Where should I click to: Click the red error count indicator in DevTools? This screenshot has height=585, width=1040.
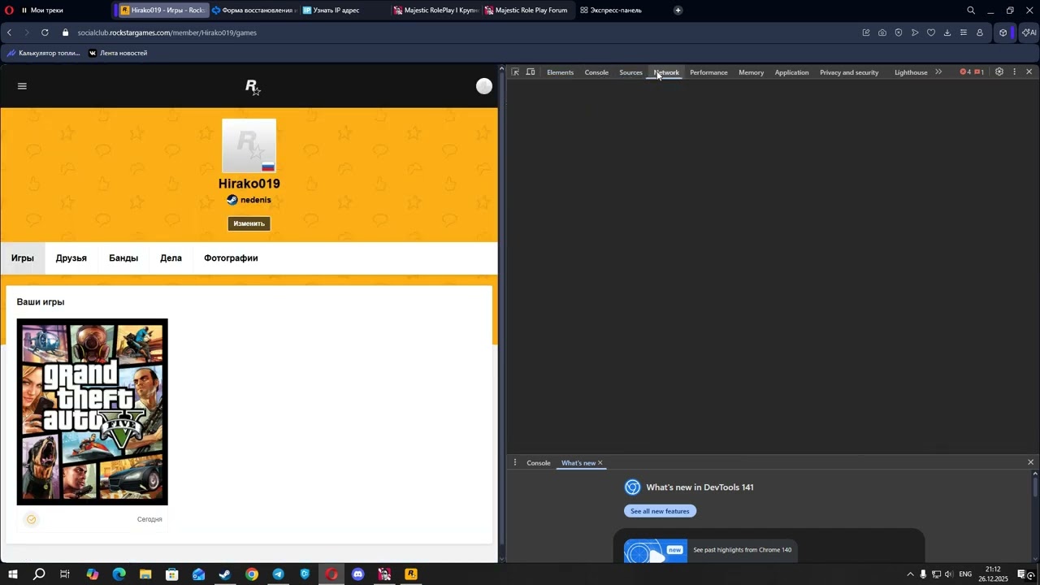coord(965,72)
